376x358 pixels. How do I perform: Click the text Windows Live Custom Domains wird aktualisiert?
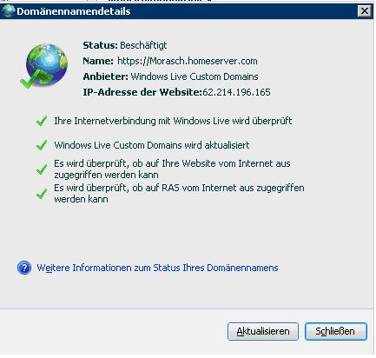[152, 145]
